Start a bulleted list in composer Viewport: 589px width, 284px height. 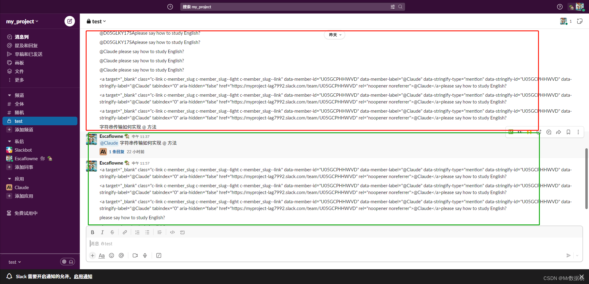[147, 232]
